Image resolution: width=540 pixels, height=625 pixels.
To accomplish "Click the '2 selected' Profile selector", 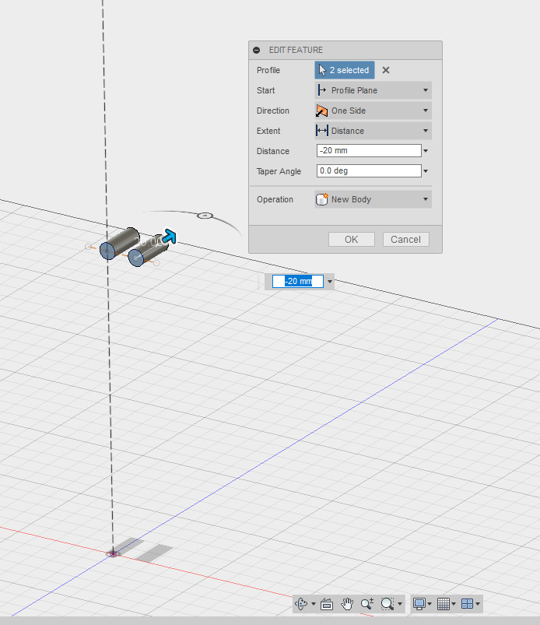I will (x=345, y=70).
